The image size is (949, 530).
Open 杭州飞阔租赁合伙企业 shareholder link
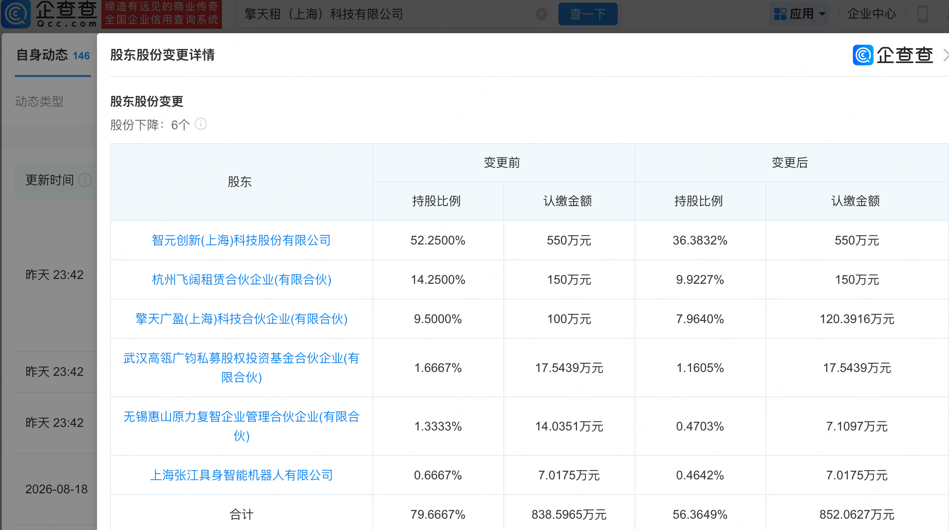241,279
